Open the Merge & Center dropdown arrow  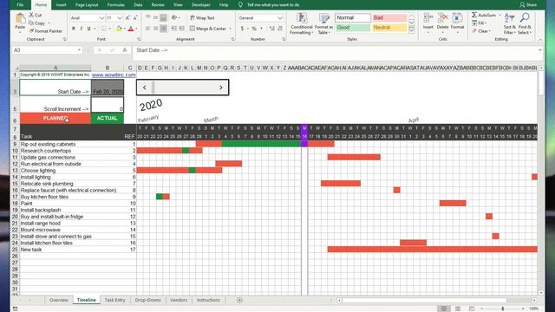tap(230, 29)
